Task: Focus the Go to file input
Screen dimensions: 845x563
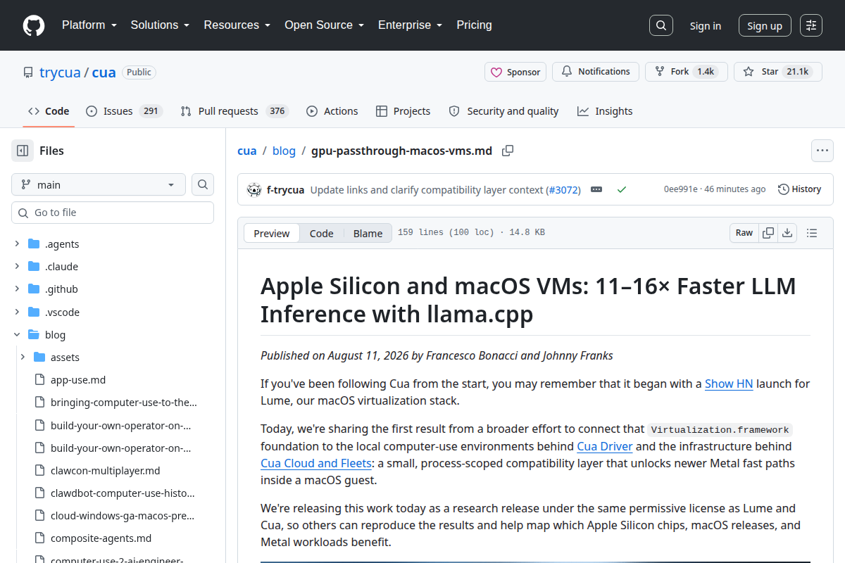Action: [113, 213]
